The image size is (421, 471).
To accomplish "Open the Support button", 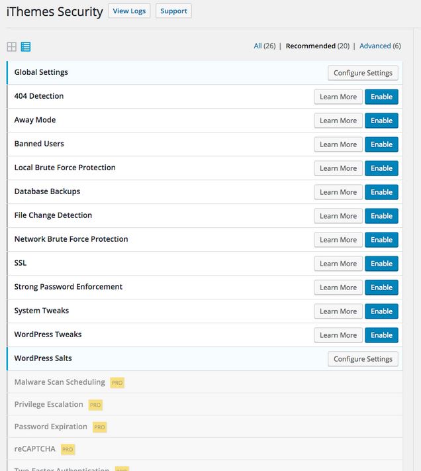I will pos(173,11).
